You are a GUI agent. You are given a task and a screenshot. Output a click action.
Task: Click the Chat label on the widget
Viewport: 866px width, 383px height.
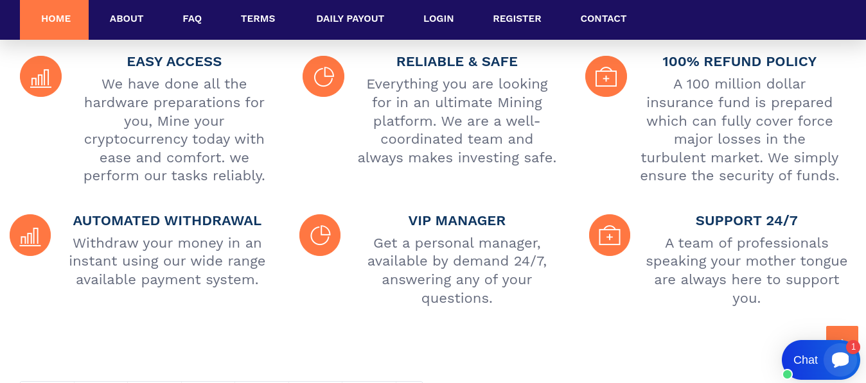pyautogui.click(x=805, y=360)
